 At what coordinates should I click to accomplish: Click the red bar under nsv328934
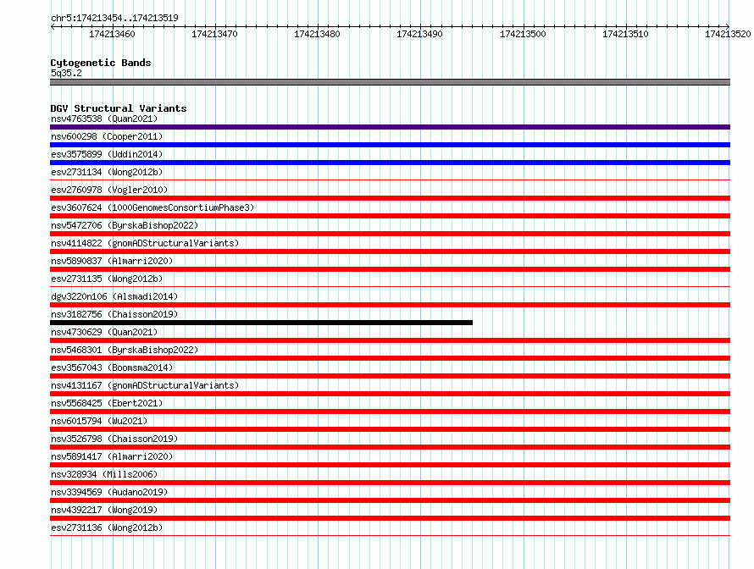click(x=390, y=483)
